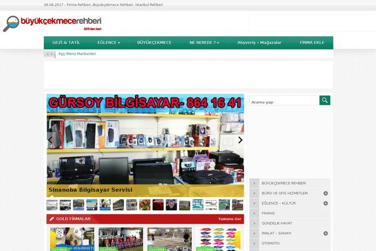Viewport: 376px width, 251px height.
Task: Select the first slider thumbnail
Action: pyautogui.click(x=52, y=205)
